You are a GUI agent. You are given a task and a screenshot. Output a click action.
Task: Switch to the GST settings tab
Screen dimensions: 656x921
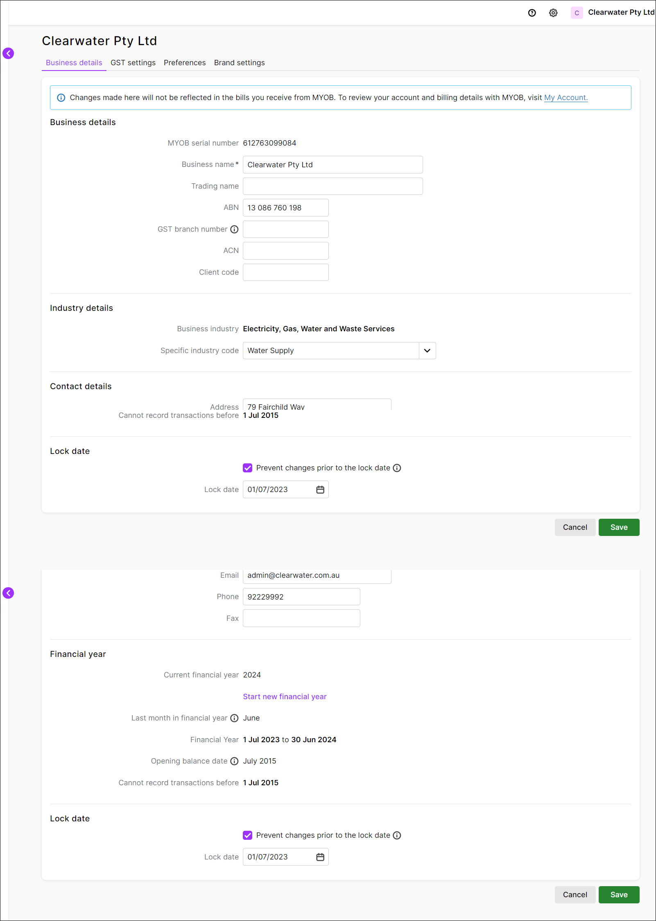click(133, 63)
